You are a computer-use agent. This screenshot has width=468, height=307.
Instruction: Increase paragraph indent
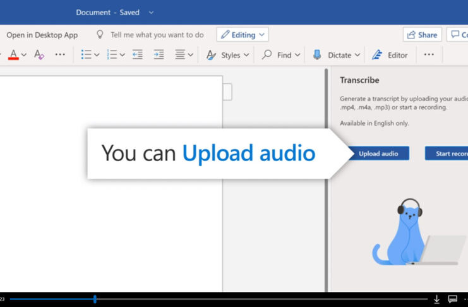[159, 55]
